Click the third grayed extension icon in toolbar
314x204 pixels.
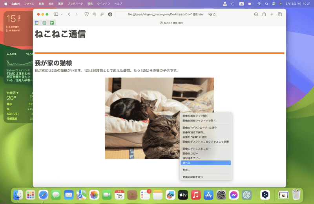tap(102, 14)
